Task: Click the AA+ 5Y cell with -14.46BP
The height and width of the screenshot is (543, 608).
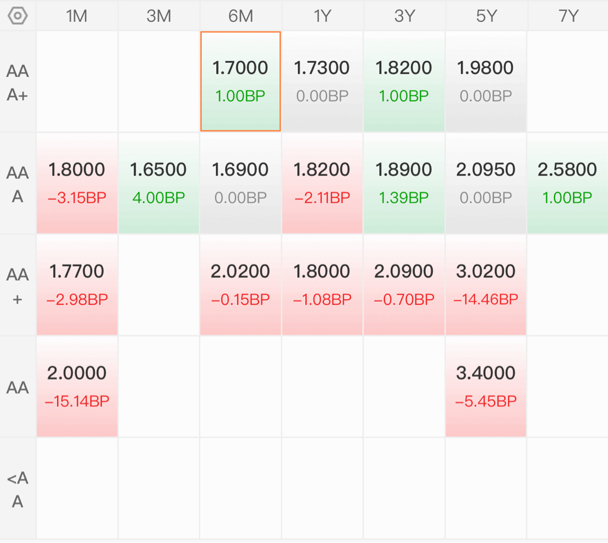Action: (x=486, y=285)
